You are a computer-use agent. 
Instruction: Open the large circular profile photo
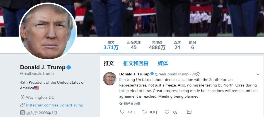(48, 31)
